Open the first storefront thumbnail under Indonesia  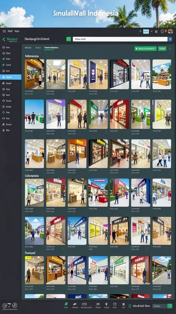point(34,74)
